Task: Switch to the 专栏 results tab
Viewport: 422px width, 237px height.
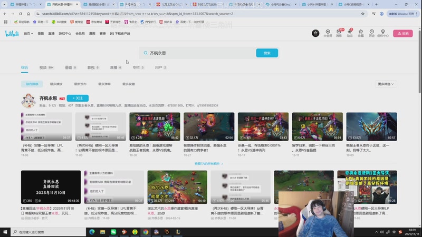Action: (138, 67)
